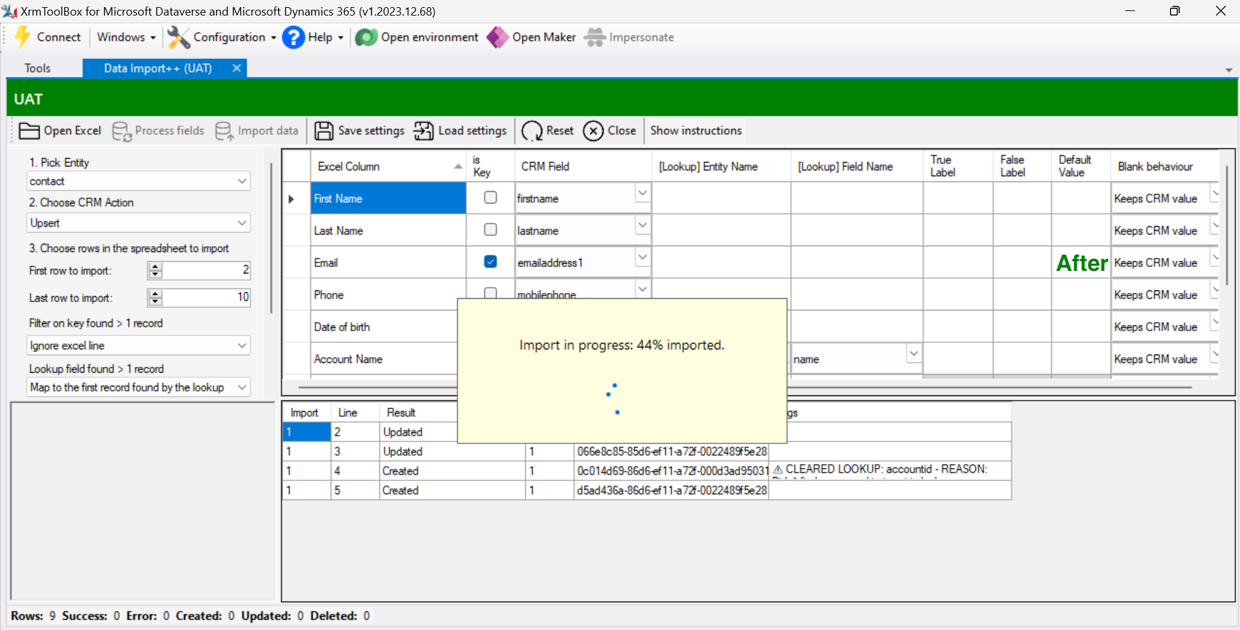
Task: Click the Last row to import field
Action: (207, 297)
